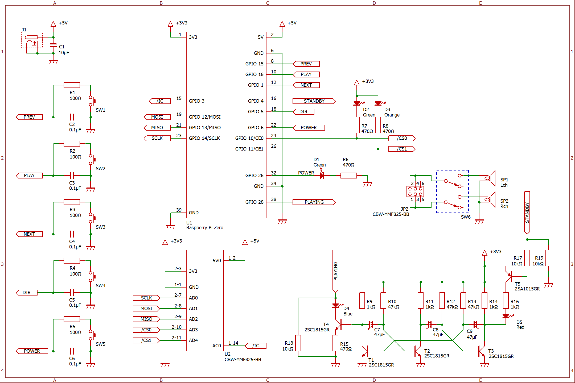
Task: Click the POWER net label at GPIO 6
Action: [309, 128]
